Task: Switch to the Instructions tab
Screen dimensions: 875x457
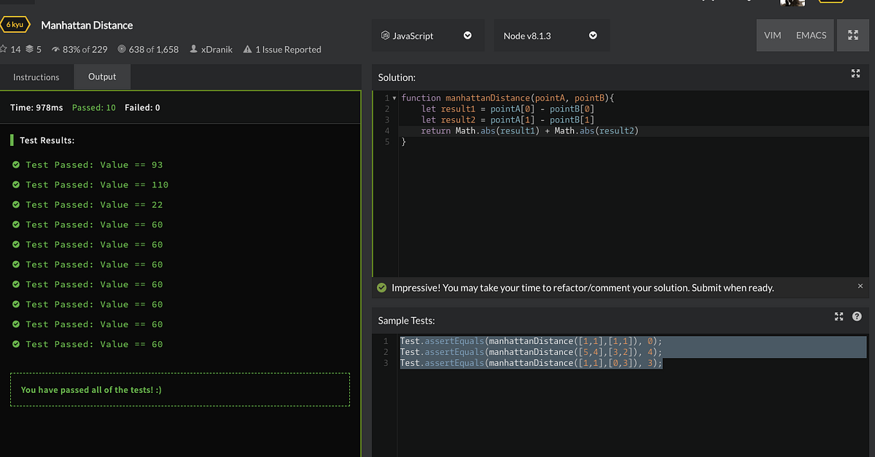Action: click(x=36, y=77)
